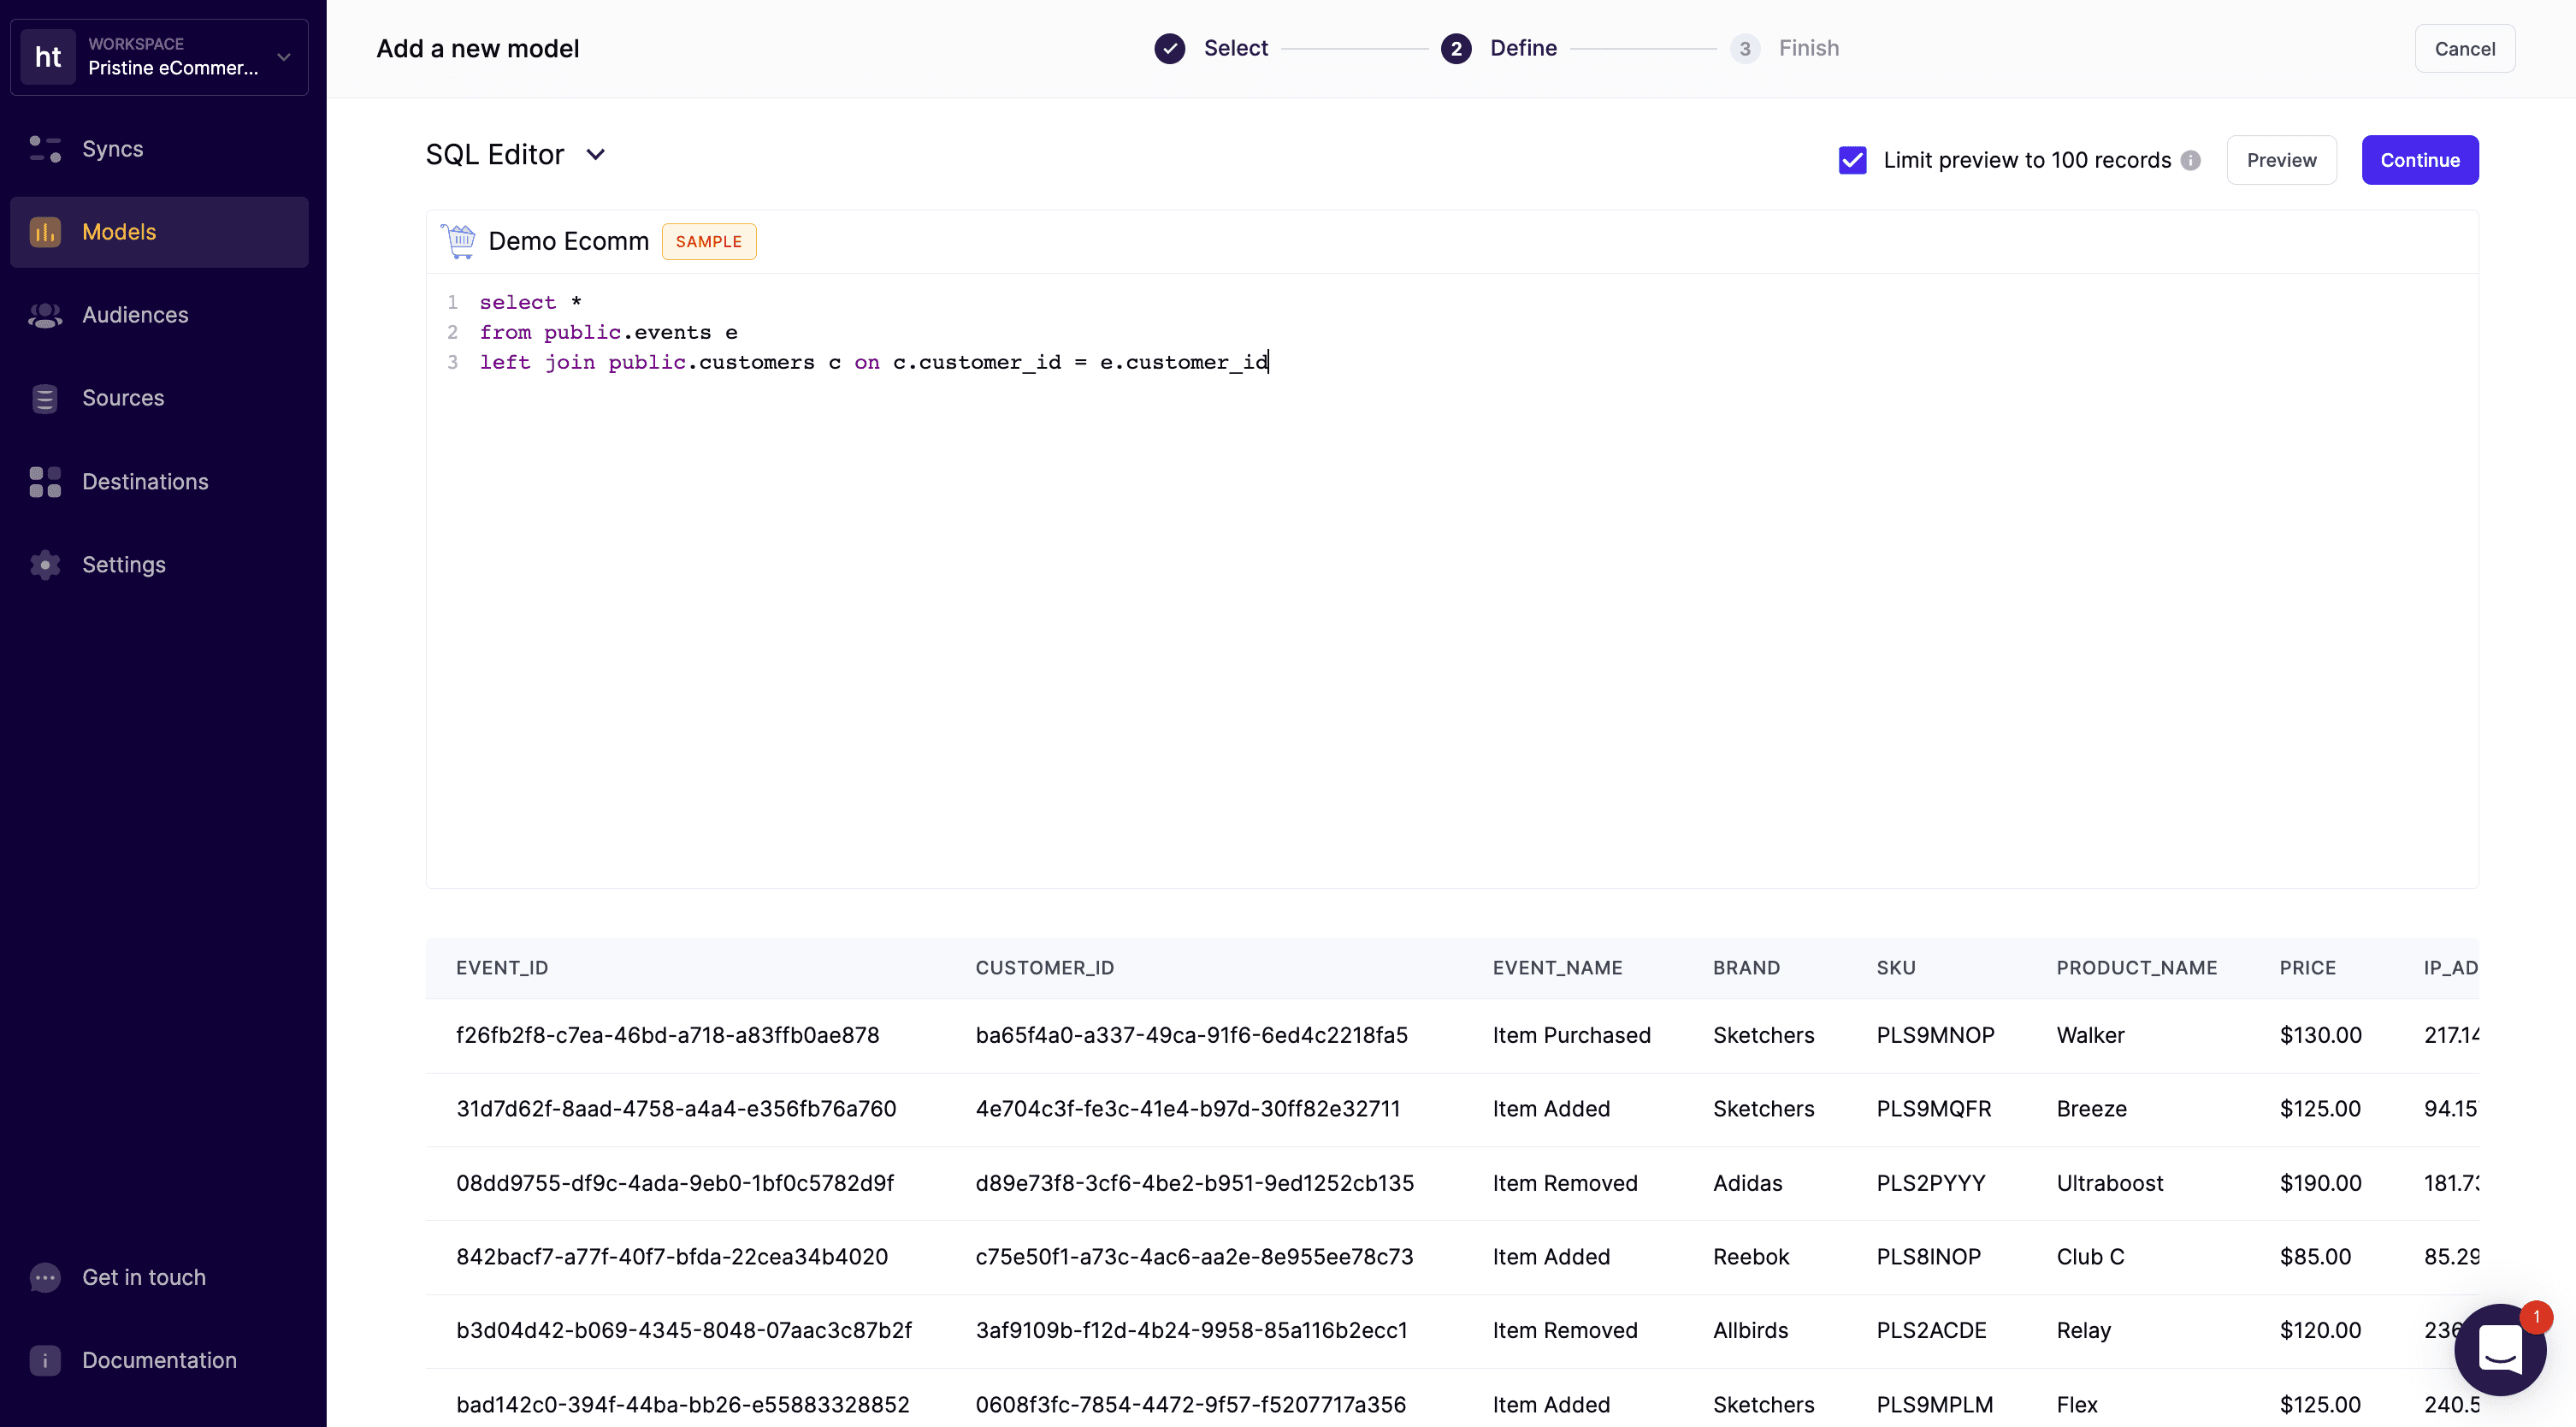This screenshot has height=1427, width=2576.
Task: Click the Audiences people icon
Action: click(45, 315)
